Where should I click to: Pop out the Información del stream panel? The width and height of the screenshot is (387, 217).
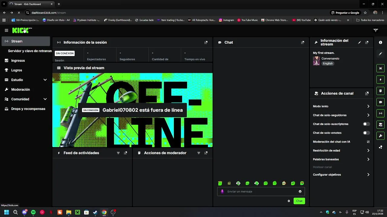367,42
